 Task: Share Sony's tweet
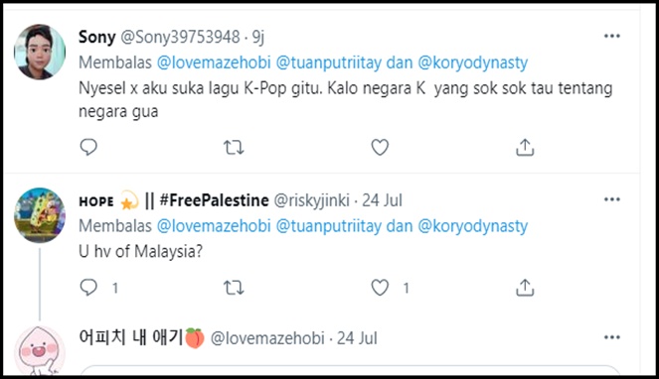525,147
